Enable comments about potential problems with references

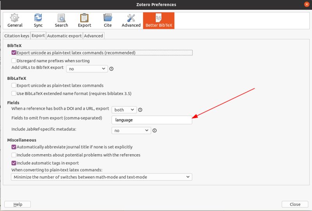(14, 155)
